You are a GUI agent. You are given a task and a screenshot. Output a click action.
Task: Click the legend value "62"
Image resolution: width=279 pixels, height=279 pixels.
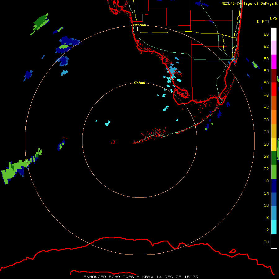click(266, 46)
